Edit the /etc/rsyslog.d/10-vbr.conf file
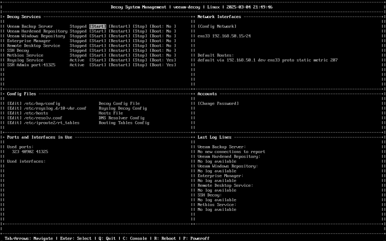This screenshot has height=241, width=386. [x=14, y=108]
